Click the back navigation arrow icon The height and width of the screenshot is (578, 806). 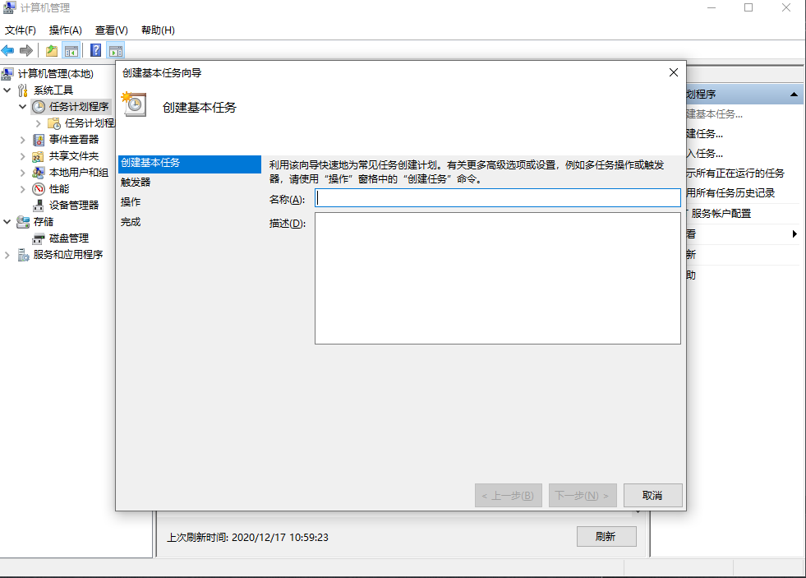[x=8, y=49]
